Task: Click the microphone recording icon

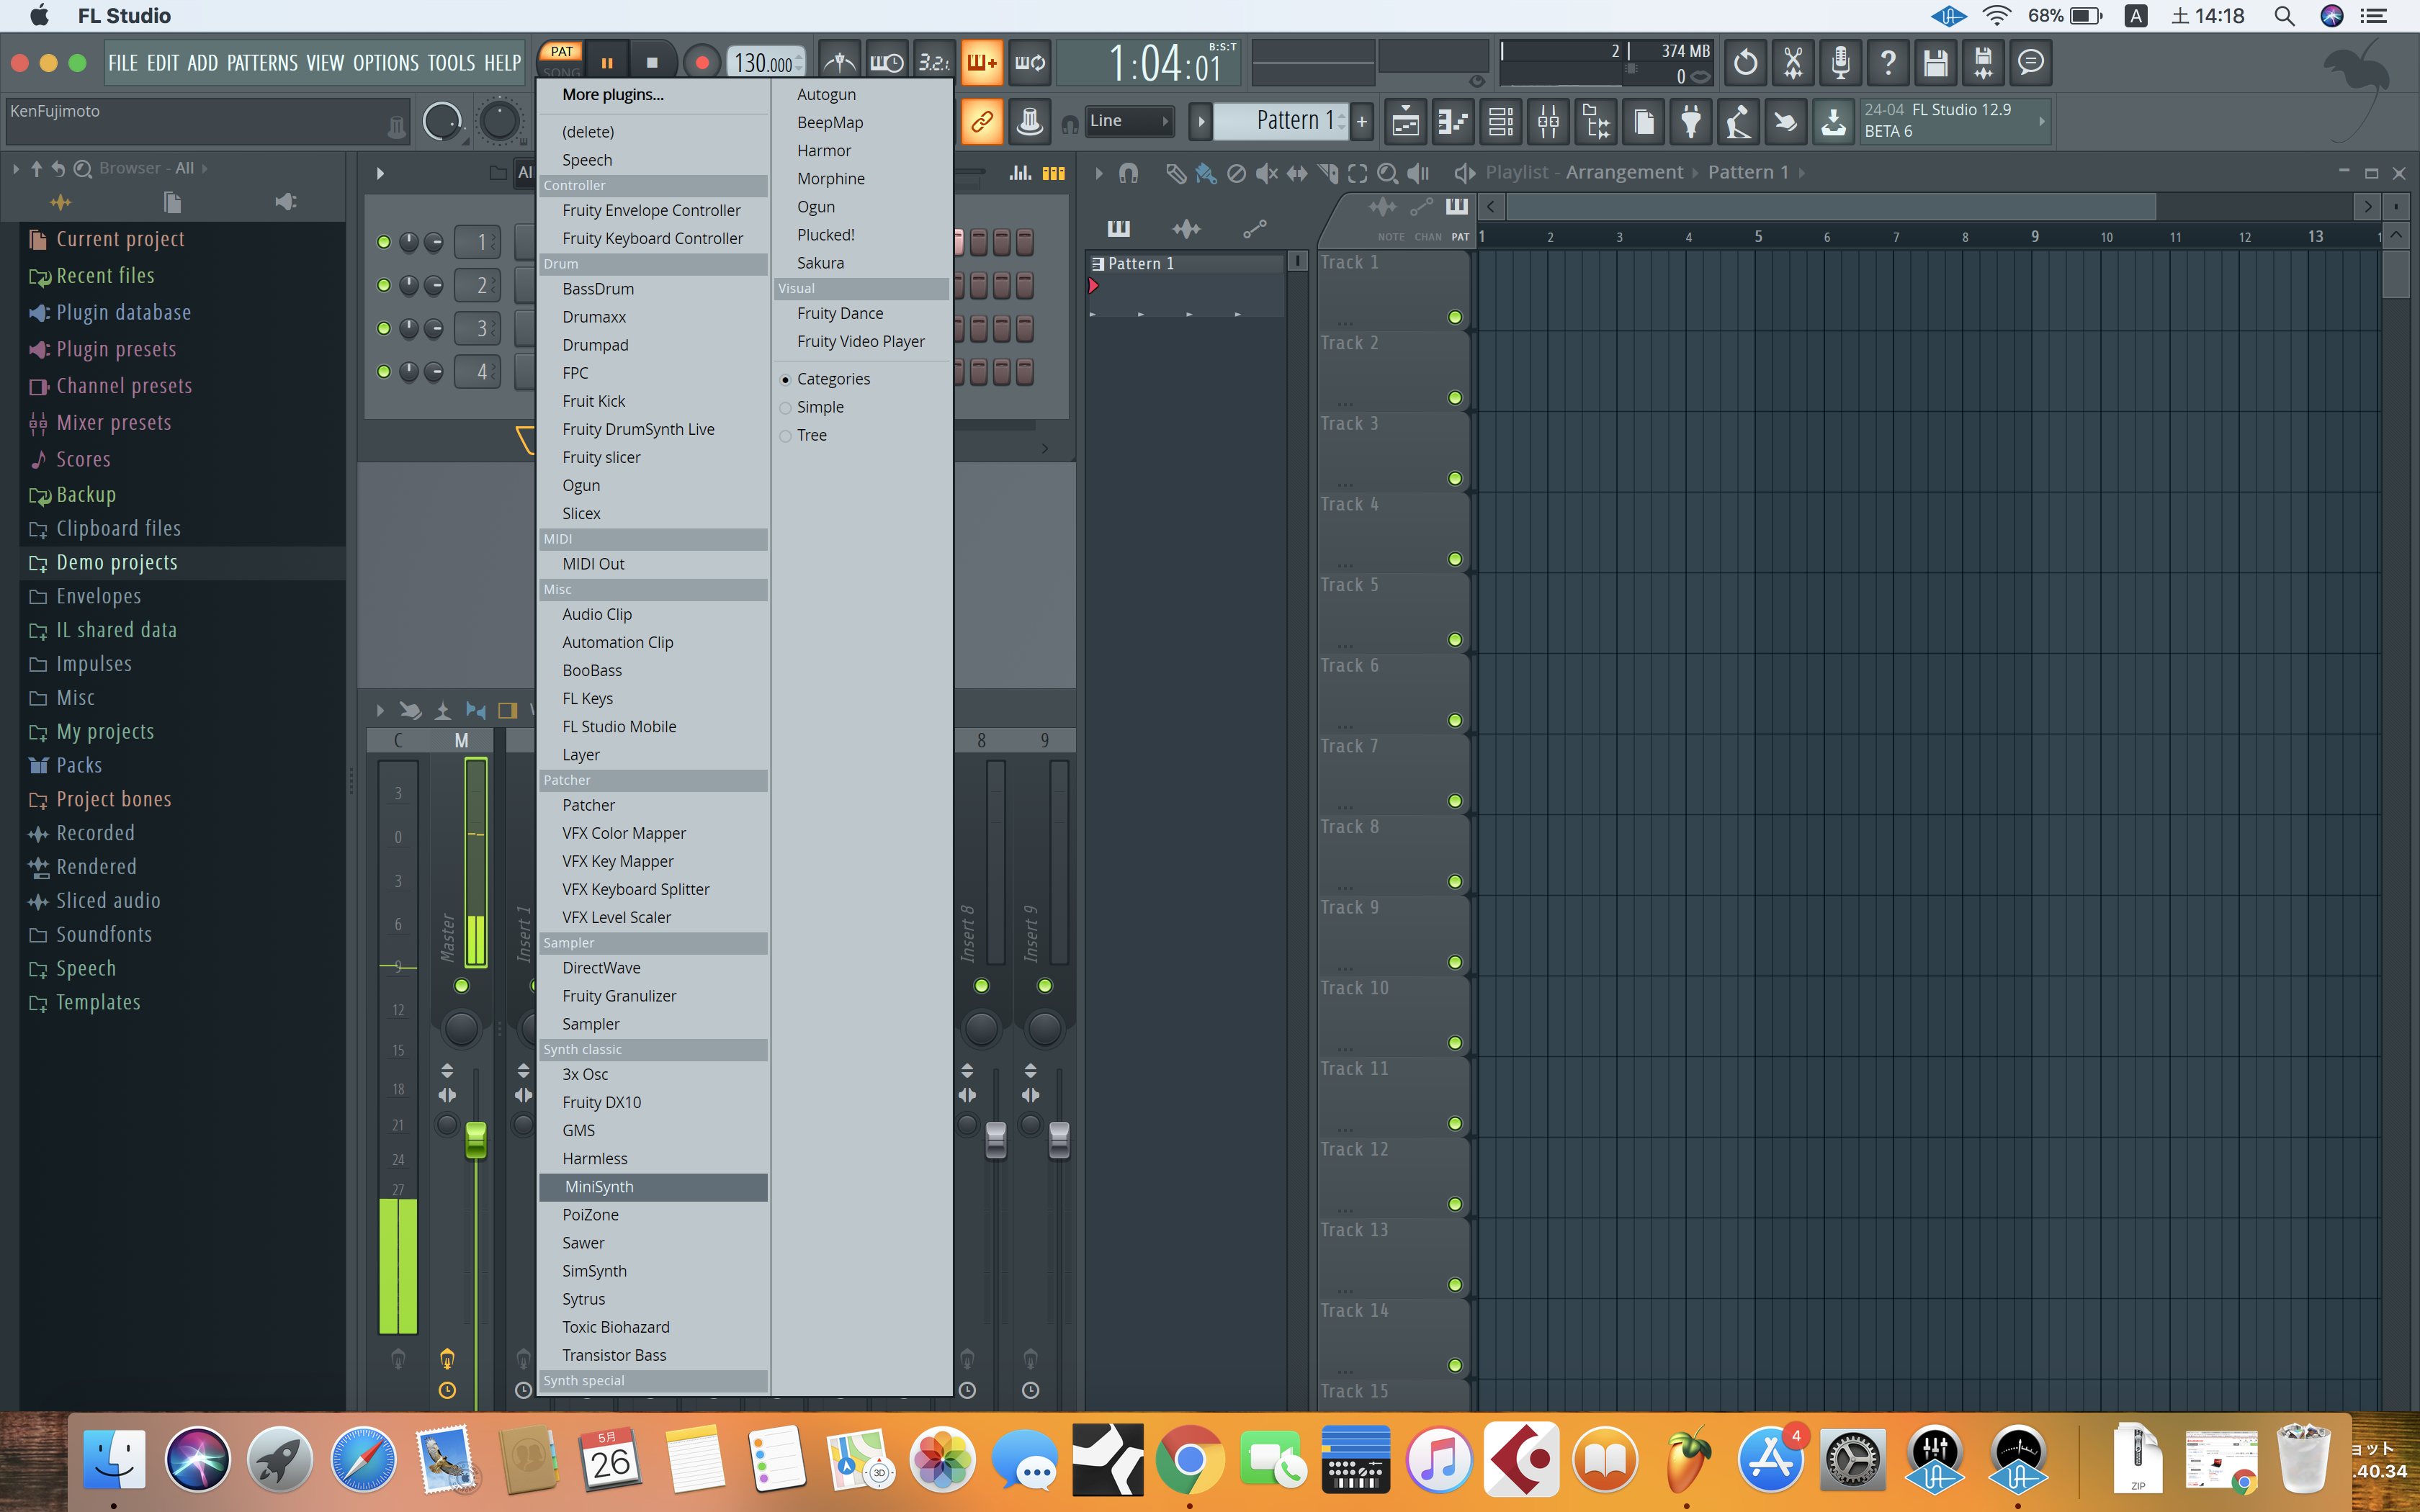Action: tap(1840, 63)
